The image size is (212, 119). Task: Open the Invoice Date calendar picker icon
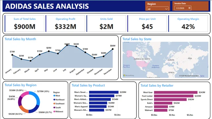[189, 8]
